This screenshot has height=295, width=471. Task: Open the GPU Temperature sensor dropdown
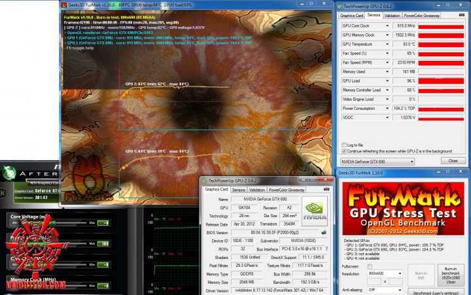pyautogui.click(x=387, y=44)
